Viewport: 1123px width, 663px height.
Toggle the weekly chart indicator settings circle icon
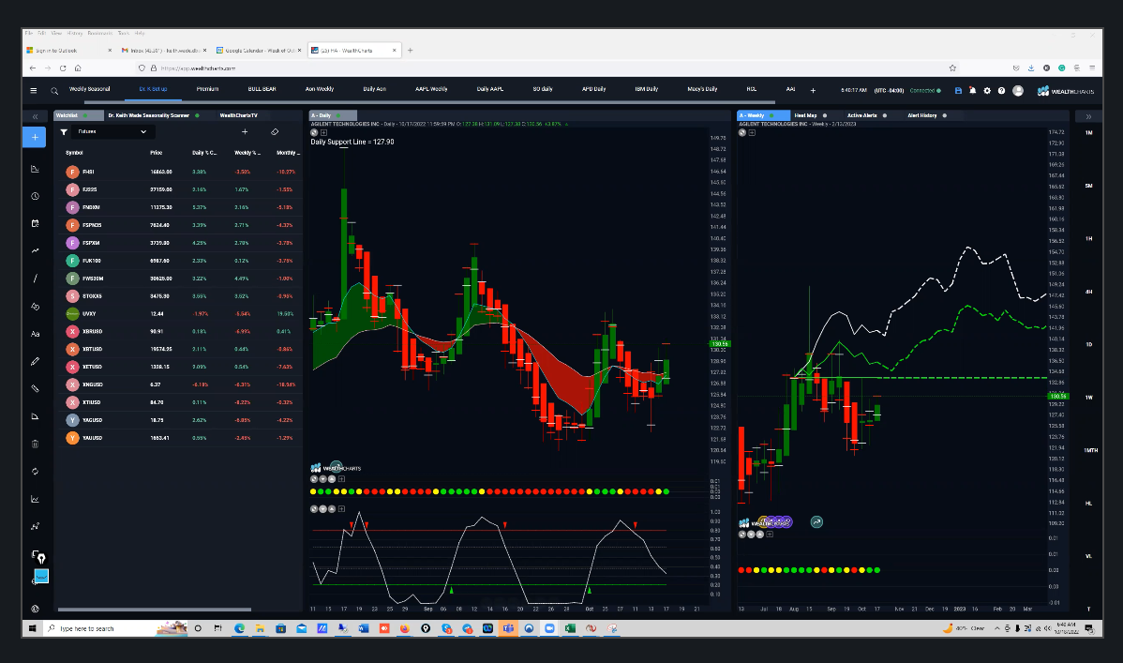(x=742, y=132)
